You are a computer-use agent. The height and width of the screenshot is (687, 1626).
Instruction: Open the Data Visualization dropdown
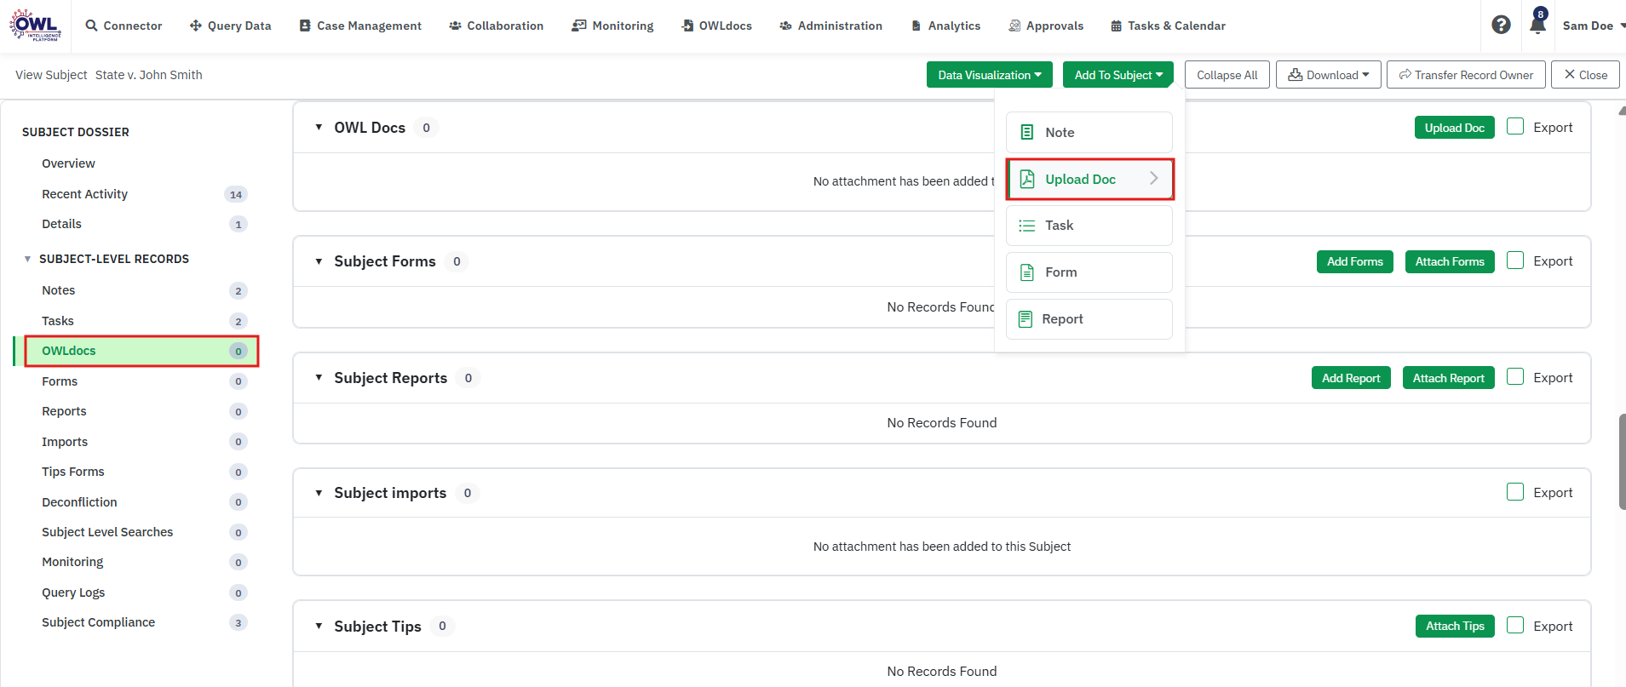[x=990, y=75]
